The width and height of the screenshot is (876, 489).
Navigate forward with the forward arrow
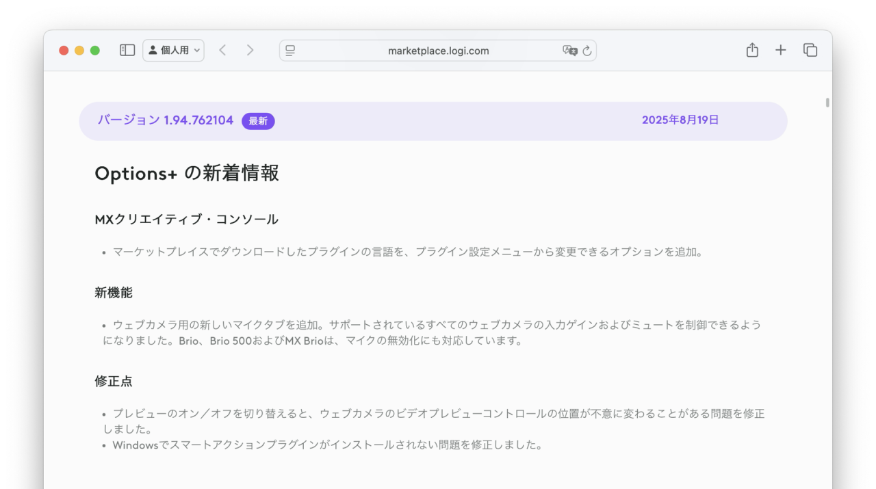pyautogui.click(x=250, y=50)
